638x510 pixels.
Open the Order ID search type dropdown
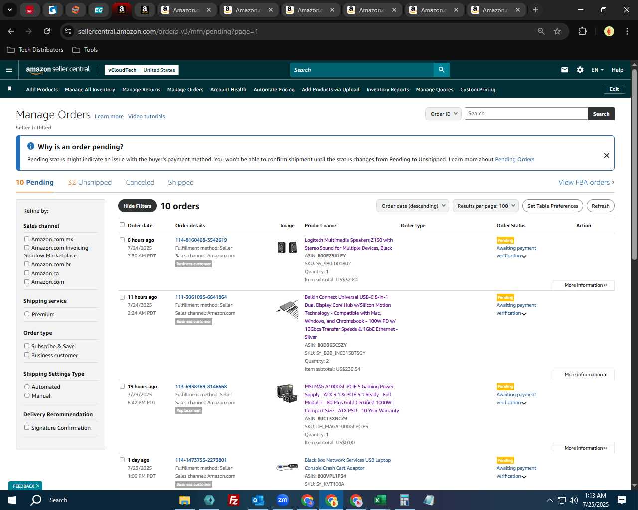coord(443,114)
